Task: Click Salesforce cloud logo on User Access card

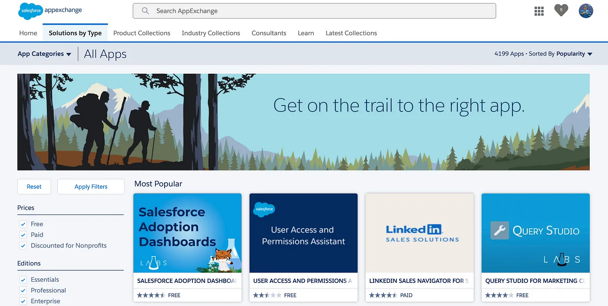Action: [x=264, y=209]
